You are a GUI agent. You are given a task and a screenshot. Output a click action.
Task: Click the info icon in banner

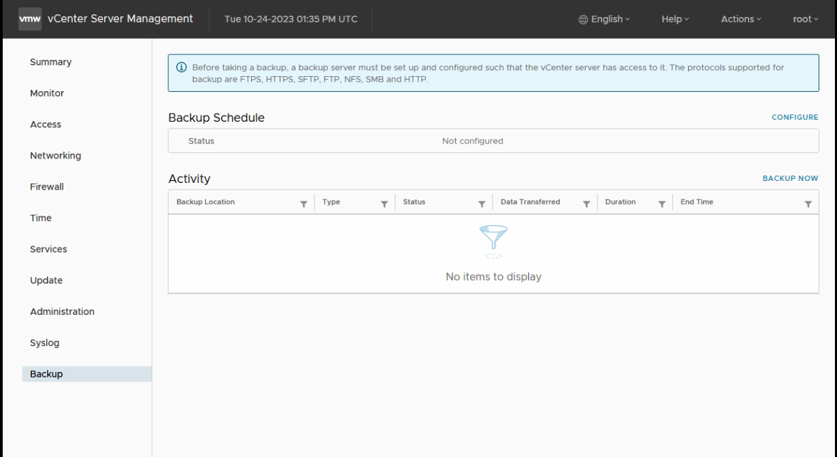(181, 68)
